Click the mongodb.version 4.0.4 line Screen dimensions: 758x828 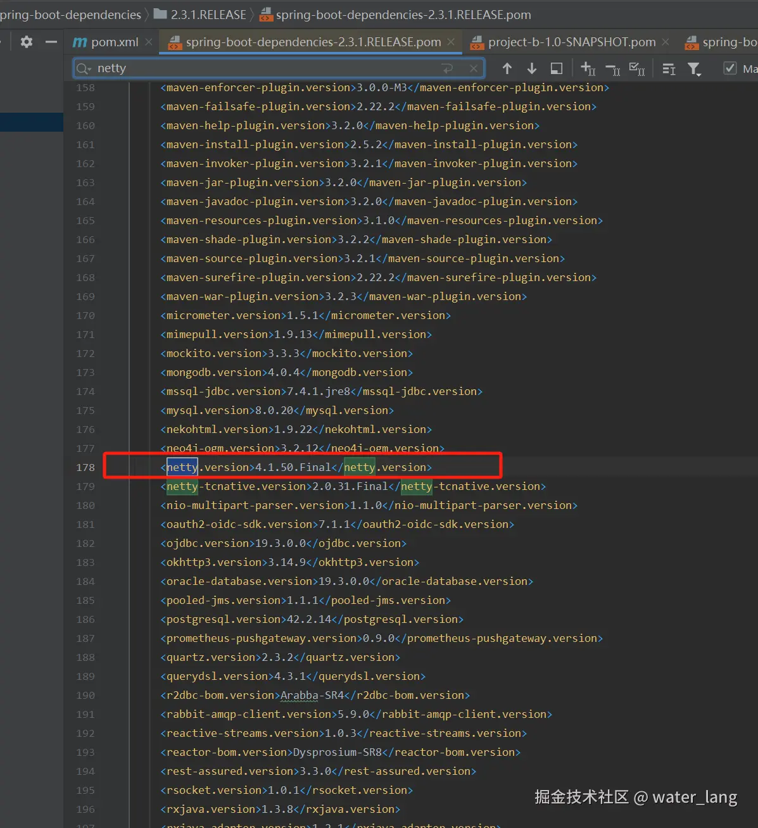pos(286,372)
